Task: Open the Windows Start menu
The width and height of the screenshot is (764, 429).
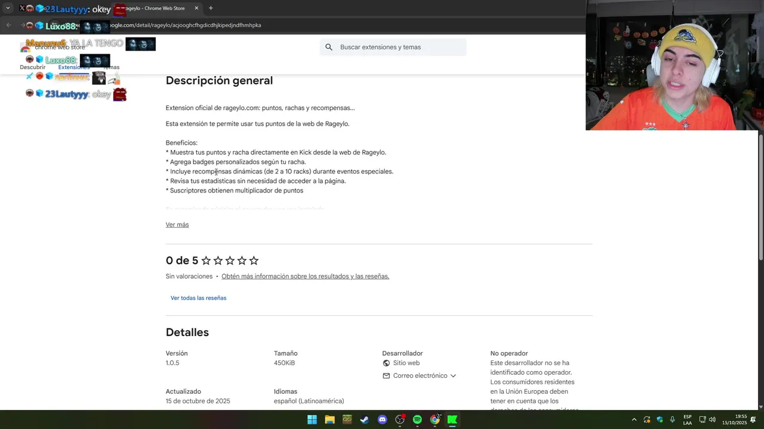Action: tap(312, 419)
